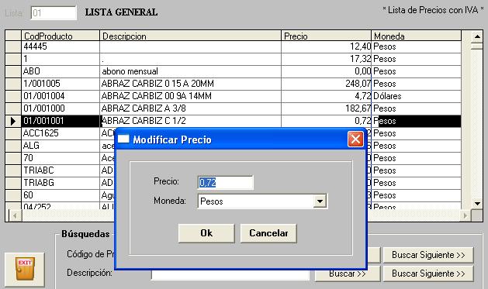Click the Modificar Precio title bar icon

pyautogui.click(x=123, y=139)
